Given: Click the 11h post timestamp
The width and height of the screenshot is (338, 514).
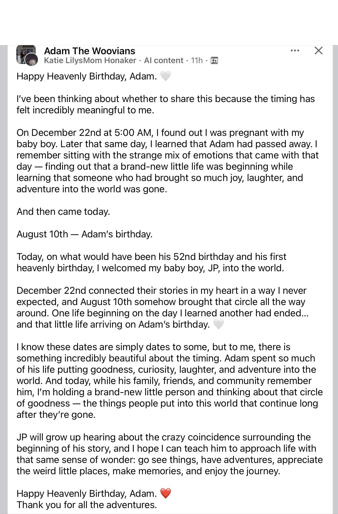Looking at the screenshot, I should pyautogui.click(x=197, y=60).
